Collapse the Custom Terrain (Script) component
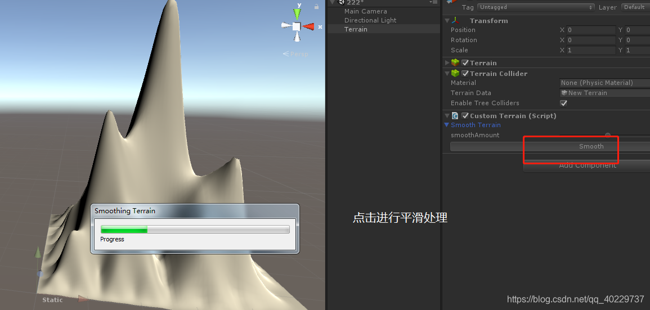Screen dimensions: 650x310 [447, 116]
